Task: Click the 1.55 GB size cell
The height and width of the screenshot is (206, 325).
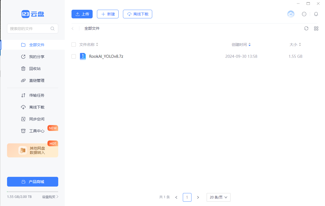Action: pos(295,56)
